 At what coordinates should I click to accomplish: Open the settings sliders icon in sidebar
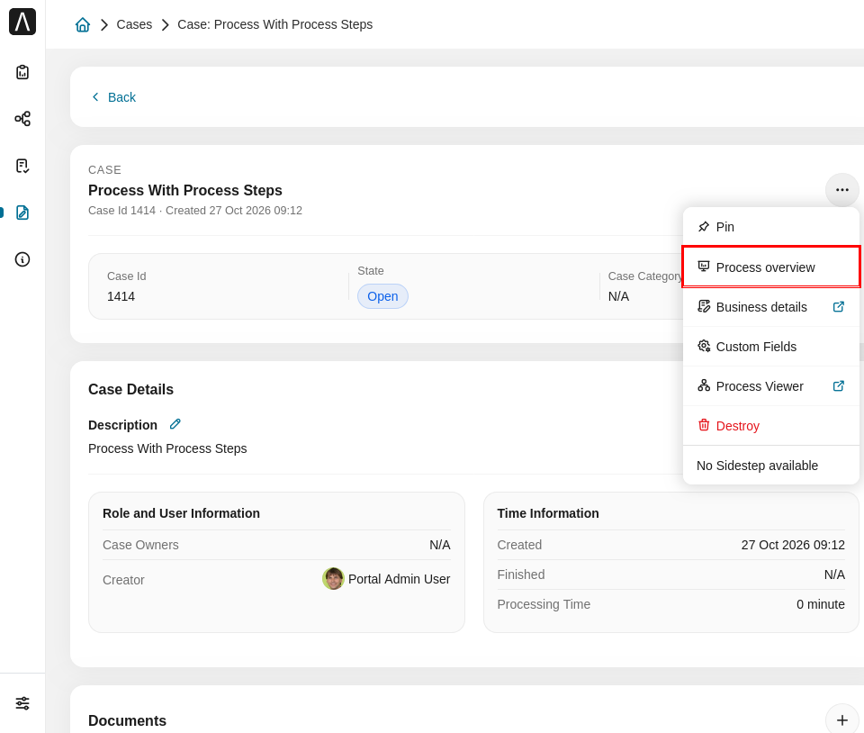(x=22, y=703)
